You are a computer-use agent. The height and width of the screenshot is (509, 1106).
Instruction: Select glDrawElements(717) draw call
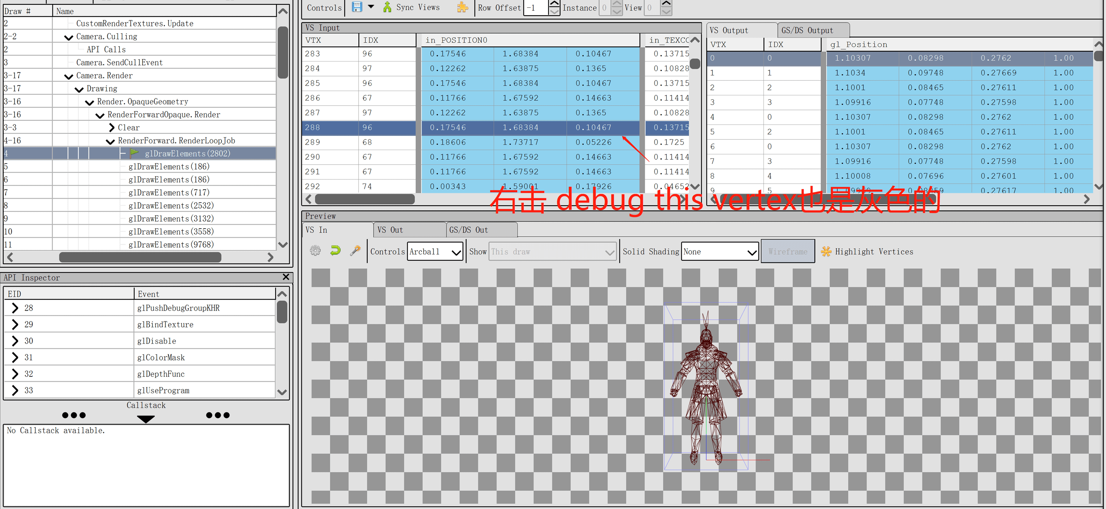tap(169, 193)
